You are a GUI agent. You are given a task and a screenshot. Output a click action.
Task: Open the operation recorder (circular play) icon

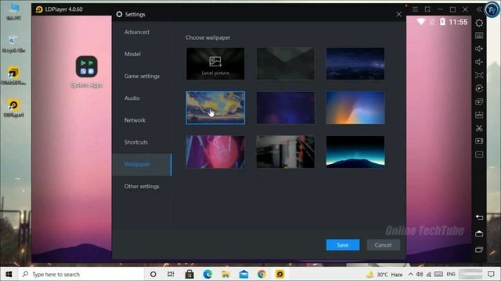(479, 88)
